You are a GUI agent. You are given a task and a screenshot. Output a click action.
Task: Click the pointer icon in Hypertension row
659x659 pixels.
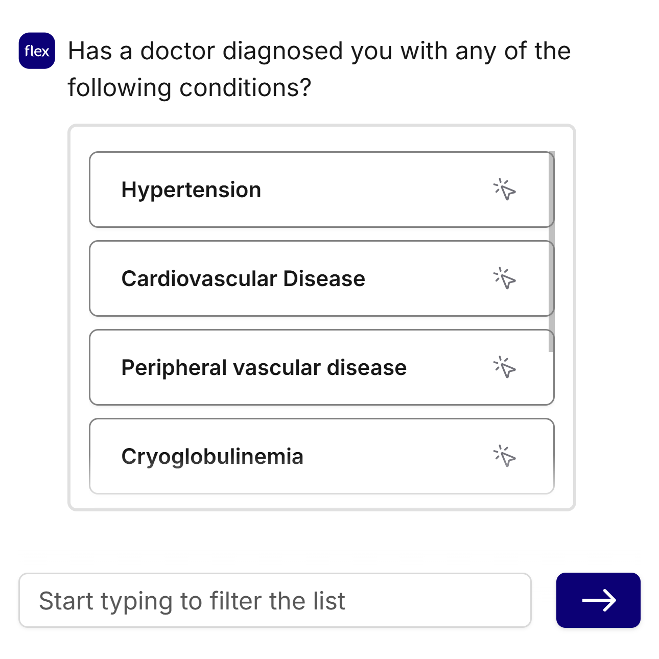click(x=505, y=190)
